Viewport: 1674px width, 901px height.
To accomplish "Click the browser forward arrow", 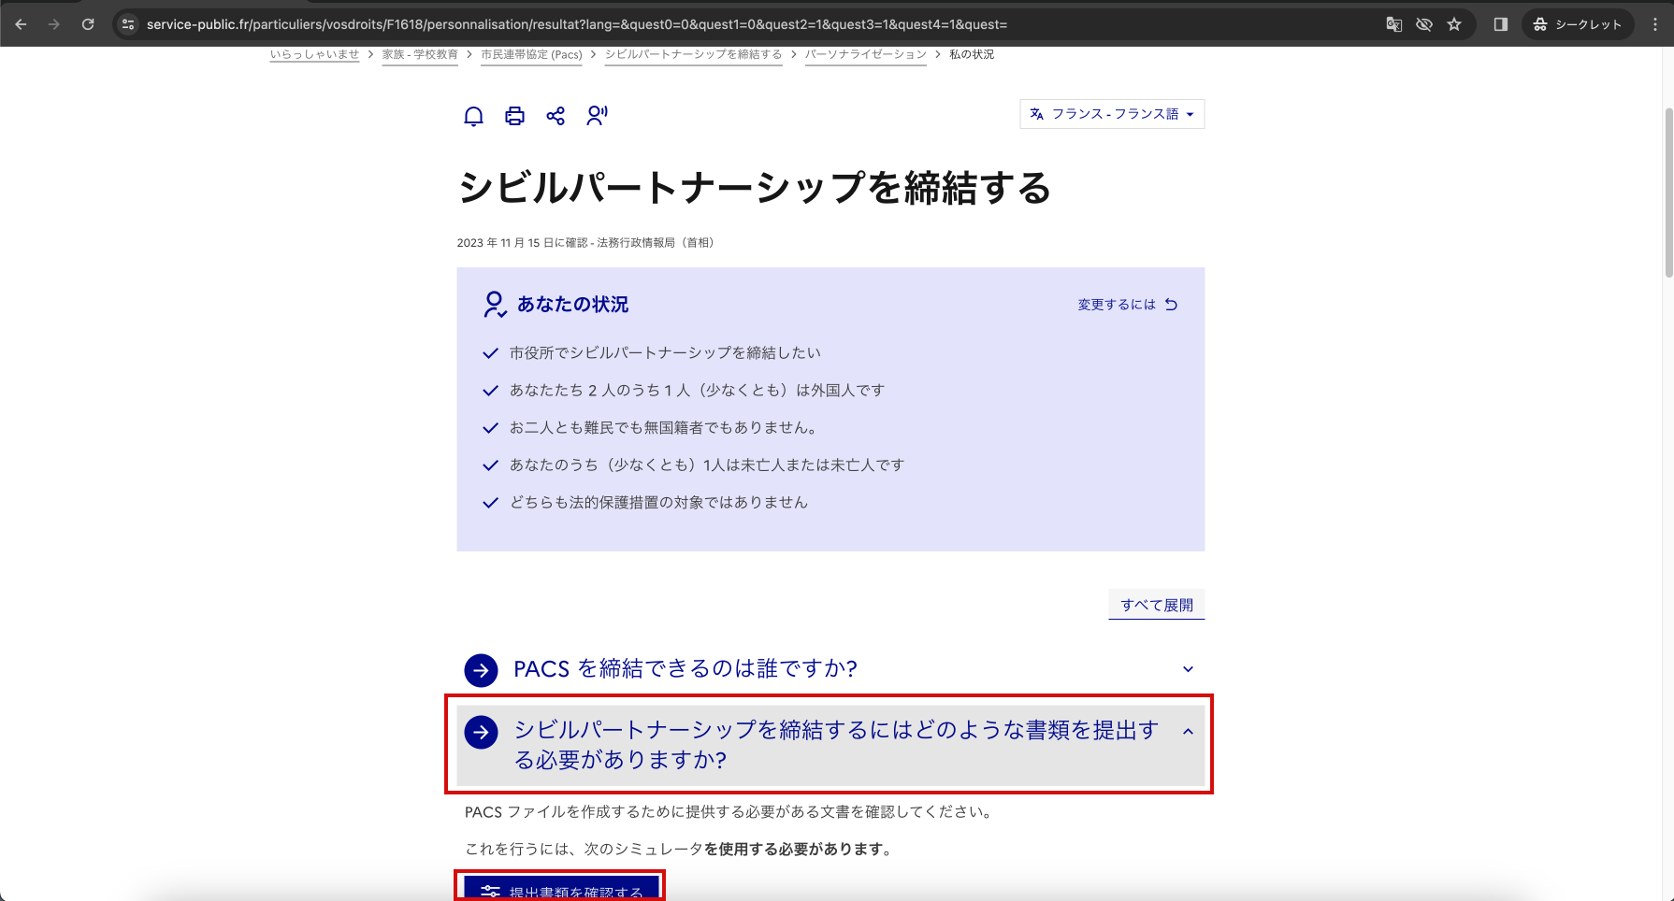I will (x=54, y=24).
